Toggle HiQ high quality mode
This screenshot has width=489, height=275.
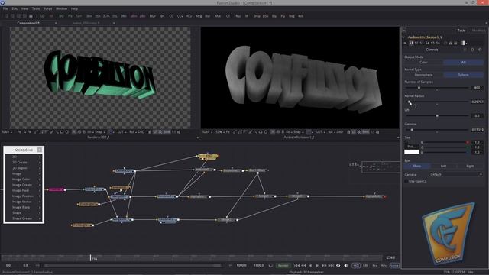click(x=356, y=265)
